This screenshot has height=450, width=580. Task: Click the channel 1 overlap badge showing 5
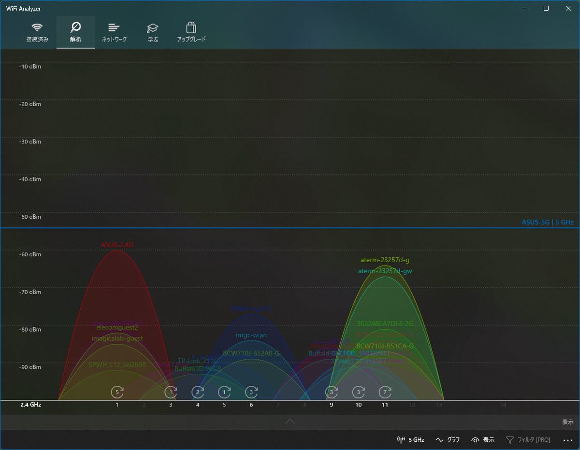pyautogui.click(x=117, y=392)
